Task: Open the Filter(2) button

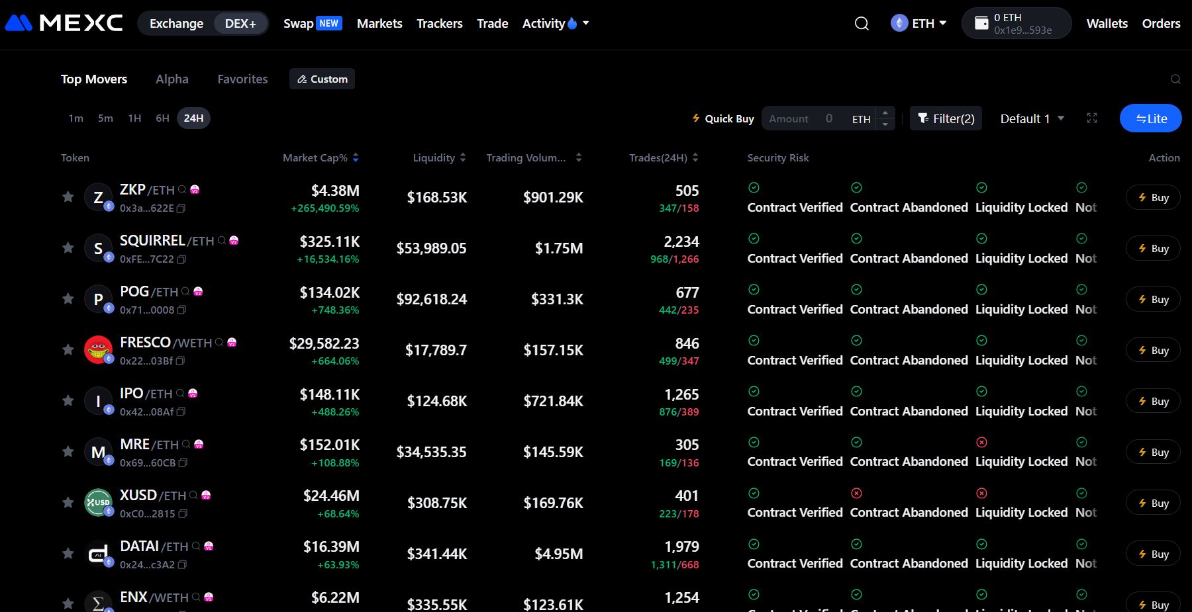Action: (x=946, y=118)
